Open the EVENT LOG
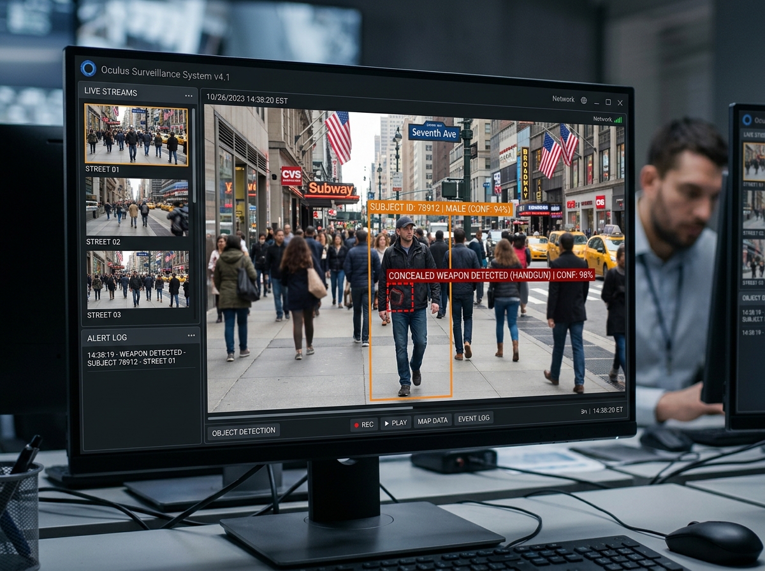Screen dimensions: 765x571 pos(474,418)
